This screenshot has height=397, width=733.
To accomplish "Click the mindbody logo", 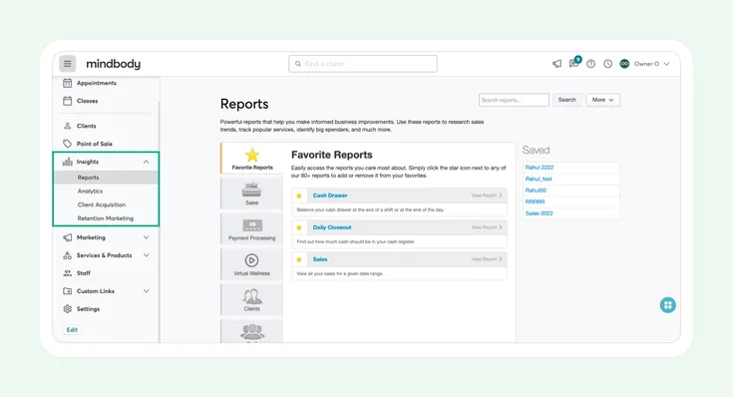I will coord(113,64).
